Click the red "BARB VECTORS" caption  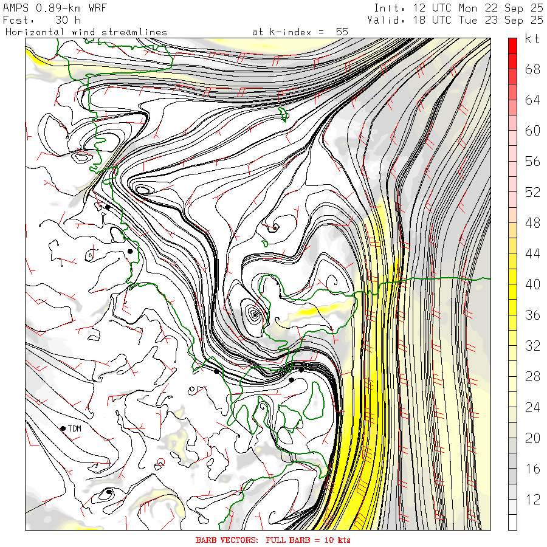coord(273,540)
